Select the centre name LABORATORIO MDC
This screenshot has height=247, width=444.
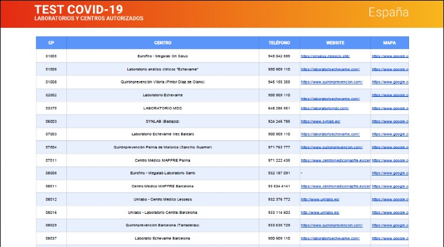pos(163,108)
